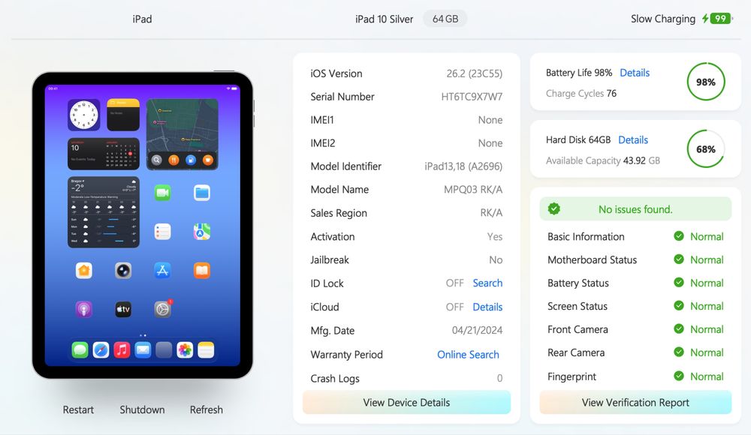Click the Basic Information green check icon

[679, 236]
